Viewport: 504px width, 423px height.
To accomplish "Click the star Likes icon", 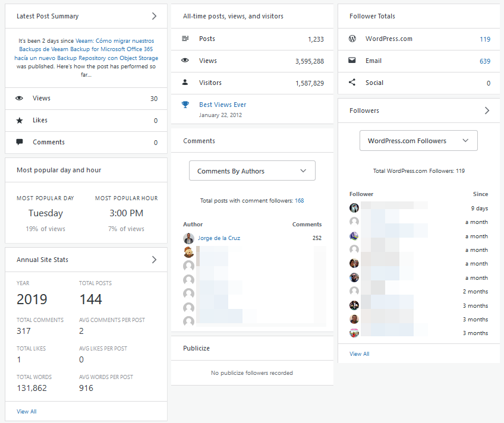I will [20, 121].
